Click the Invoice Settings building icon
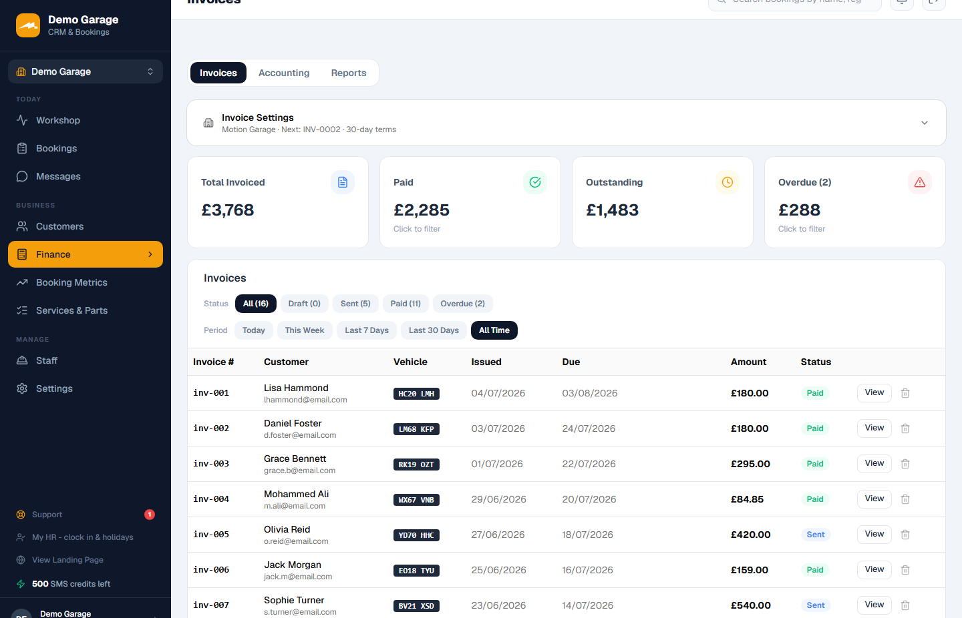The image size is (962, 618). coord(208,123)
